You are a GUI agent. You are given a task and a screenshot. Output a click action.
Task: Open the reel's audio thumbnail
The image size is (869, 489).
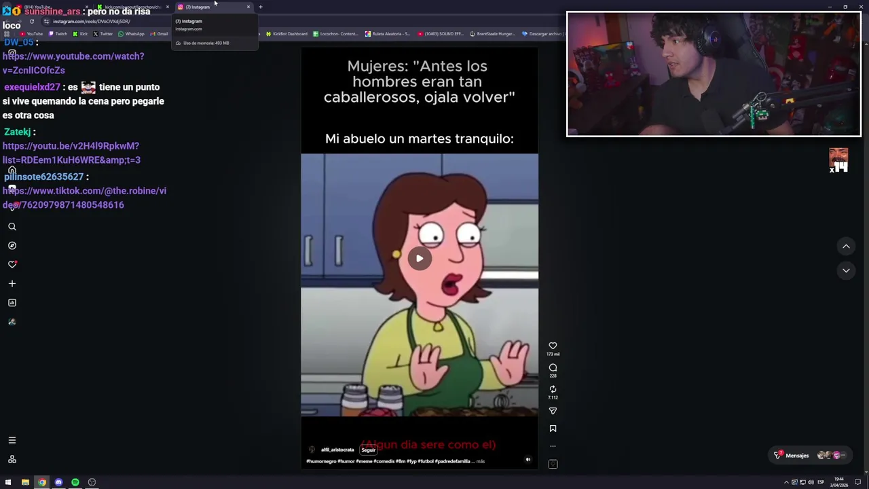click(x=553, y=464)
